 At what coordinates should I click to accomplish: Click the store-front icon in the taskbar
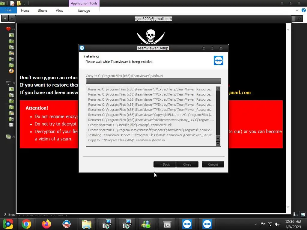click(167, 224)
